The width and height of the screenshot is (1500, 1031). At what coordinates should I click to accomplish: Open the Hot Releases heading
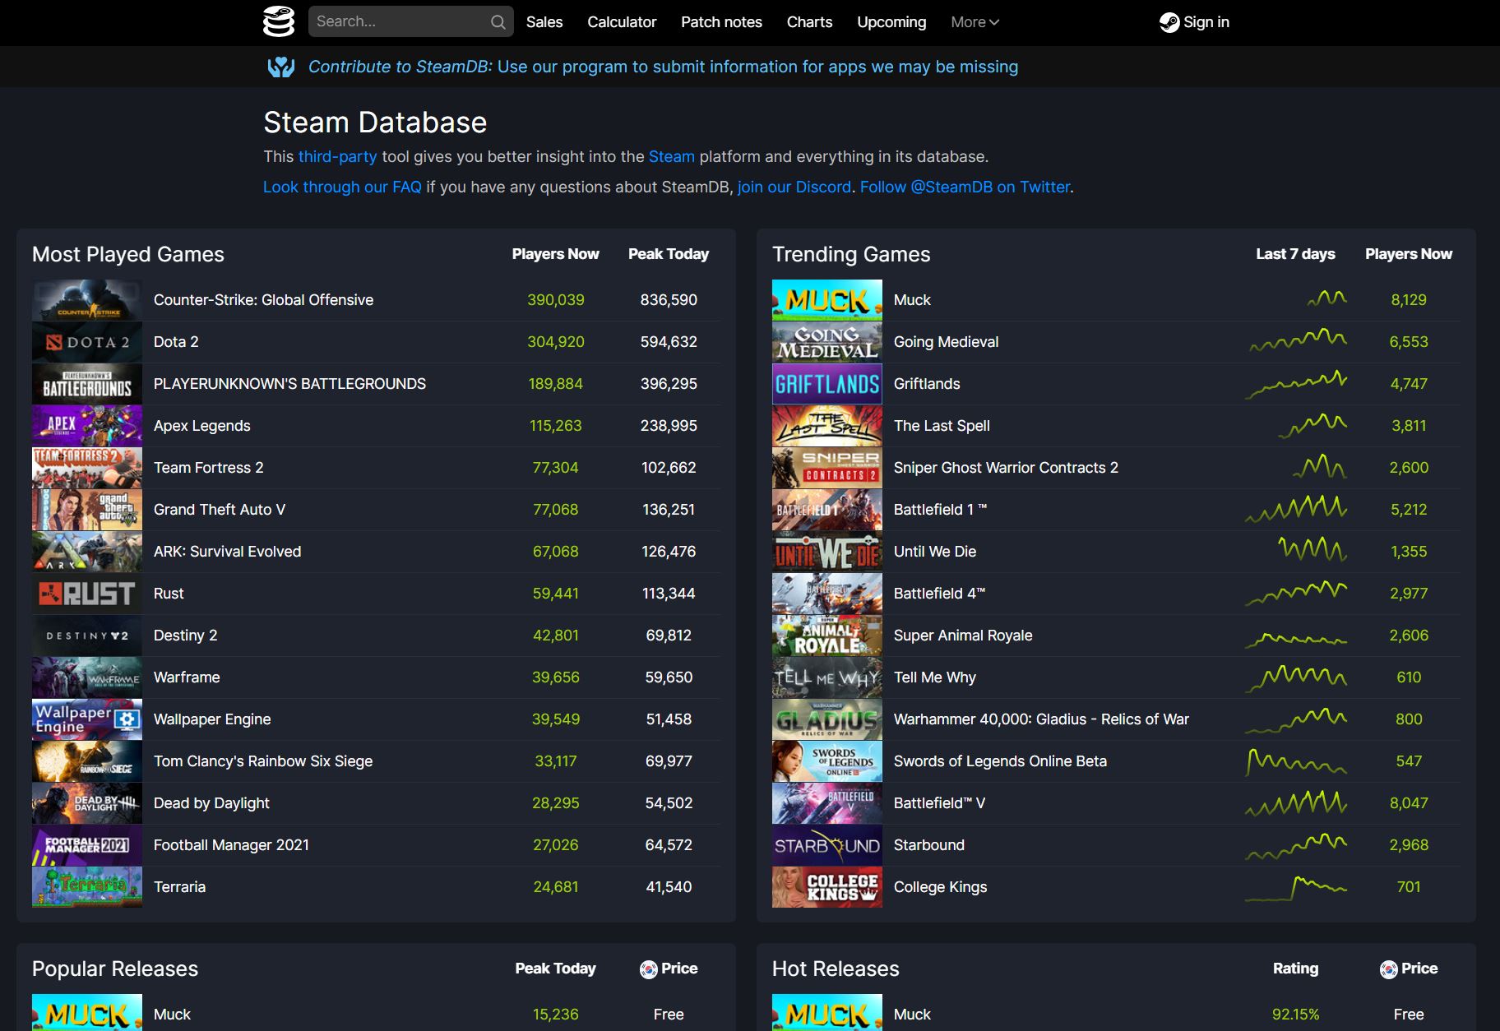coord(836,969)
